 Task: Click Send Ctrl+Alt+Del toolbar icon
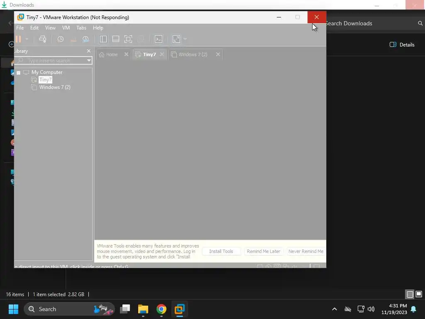43,39
